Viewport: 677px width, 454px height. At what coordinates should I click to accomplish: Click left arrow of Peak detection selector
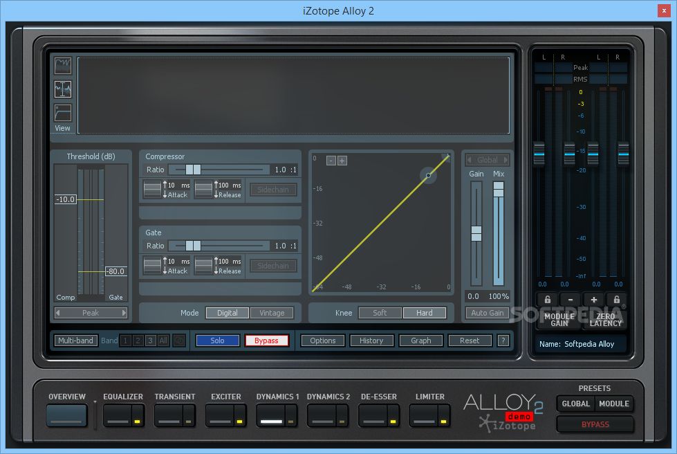point(58,313)
